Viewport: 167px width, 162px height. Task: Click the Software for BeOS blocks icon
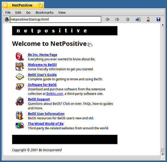click(20, 87)
